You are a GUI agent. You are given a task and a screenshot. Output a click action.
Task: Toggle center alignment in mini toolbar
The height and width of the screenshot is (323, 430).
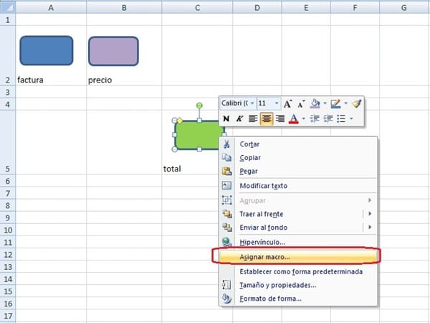point(267,118)
